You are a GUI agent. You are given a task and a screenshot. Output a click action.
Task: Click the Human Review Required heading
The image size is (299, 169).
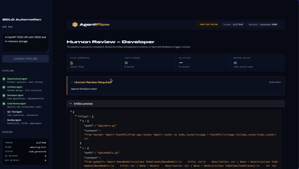(93, 82)
